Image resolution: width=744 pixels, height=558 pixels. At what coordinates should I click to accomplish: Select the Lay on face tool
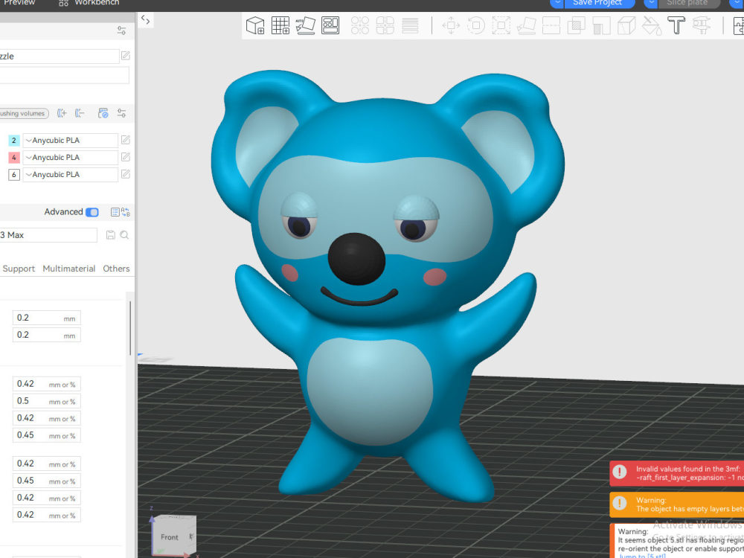[526, 25]
